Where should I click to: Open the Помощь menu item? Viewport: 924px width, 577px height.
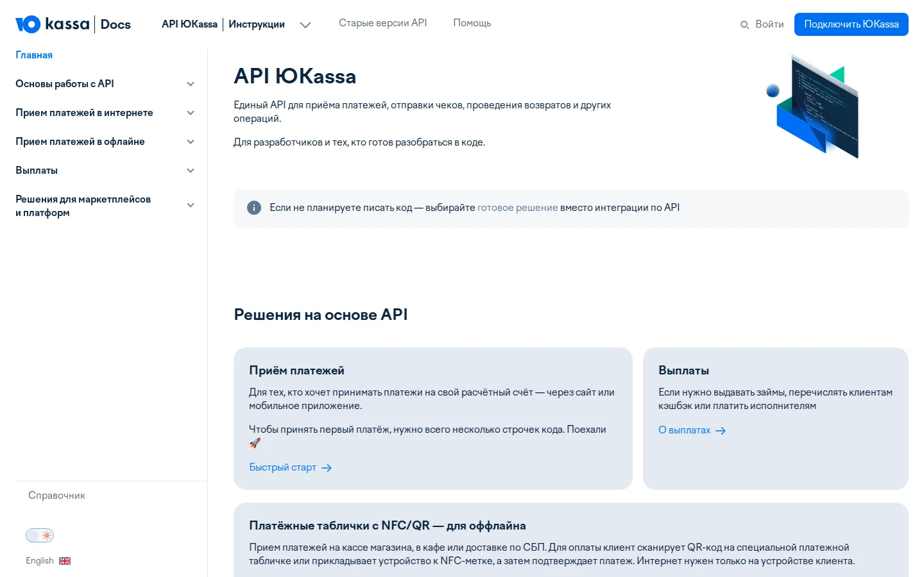click(x=472, y=23)
